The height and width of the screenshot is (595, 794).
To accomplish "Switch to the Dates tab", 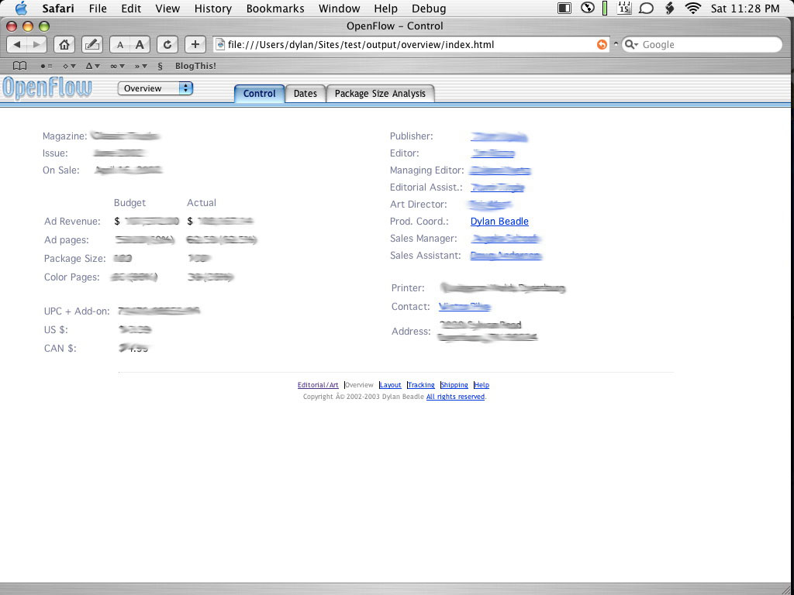I will 305,94.
